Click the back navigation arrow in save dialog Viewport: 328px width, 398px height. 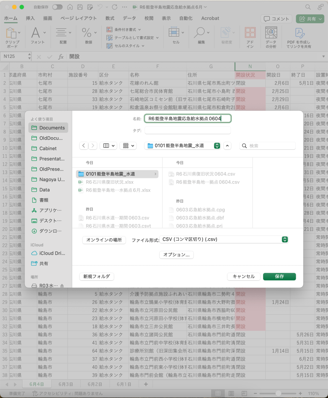(x=84, y=145)
